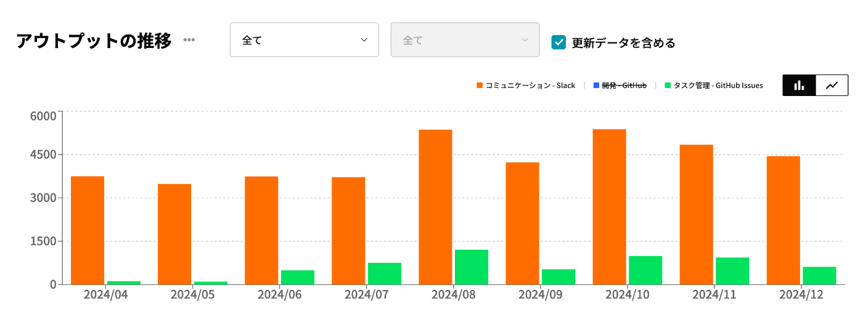Click the orange Slack bar for 2024/07
Image resolution: width=863 pixels, height=333 pixels.
click(348, 231)
